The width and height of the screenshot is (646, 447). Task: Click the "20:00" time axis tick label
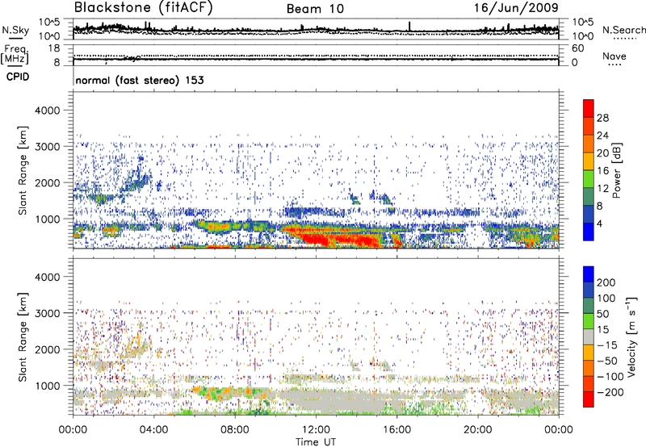[478, 430]
